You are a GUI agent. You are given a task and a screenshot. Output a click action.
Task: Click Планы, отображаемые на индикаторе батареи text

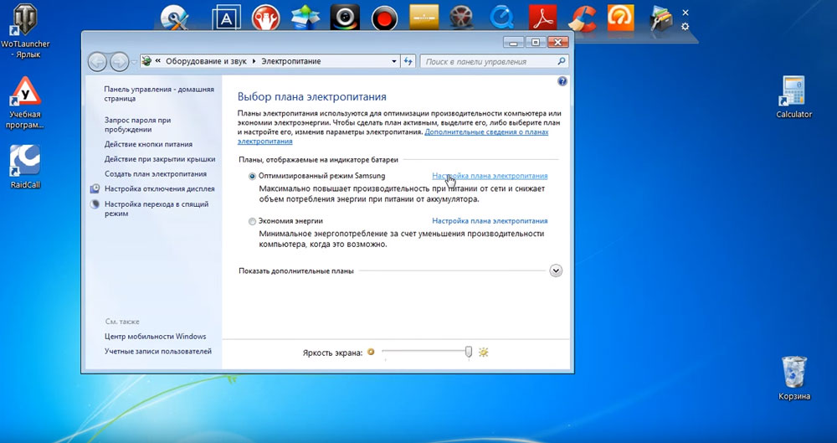pyautogui.click(x=317, y=160)
